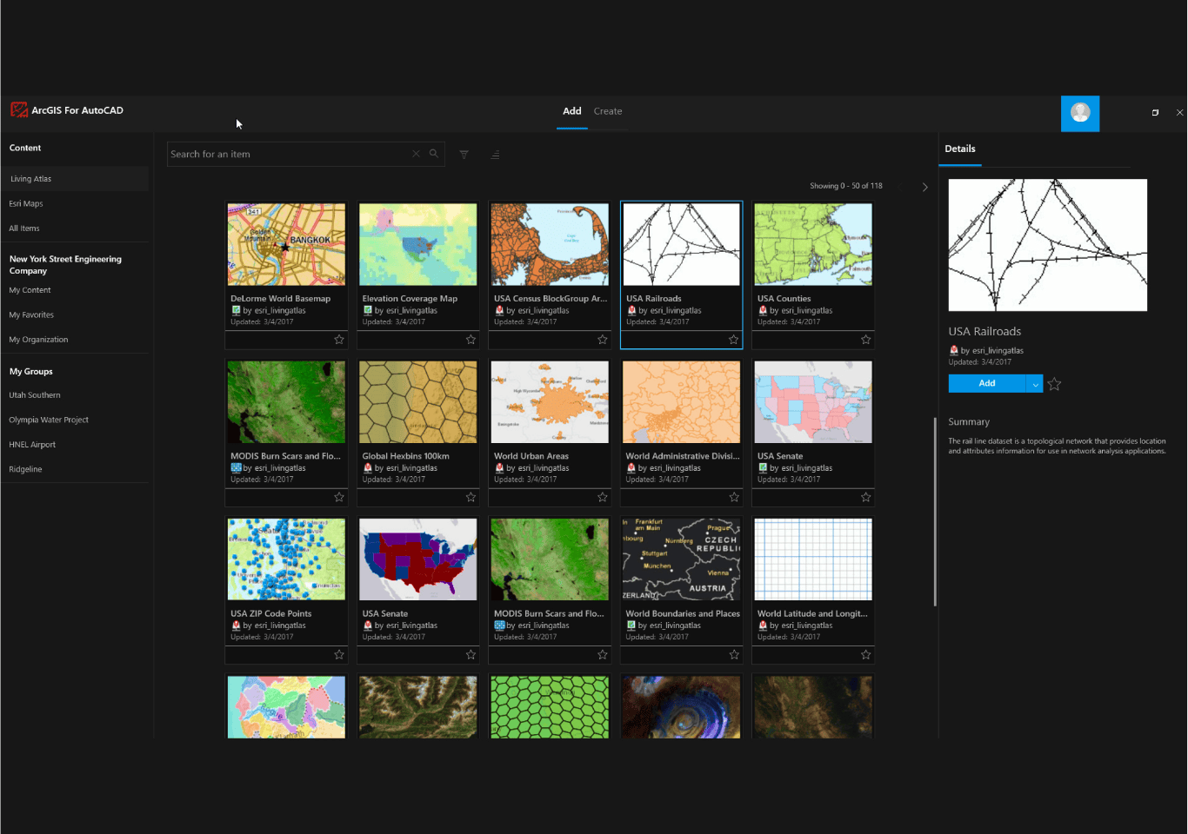Select the World Administrative Divisions thumbnail
Image resolution: width=1188 pixels, height=834 pixels.
pos(682,402)
